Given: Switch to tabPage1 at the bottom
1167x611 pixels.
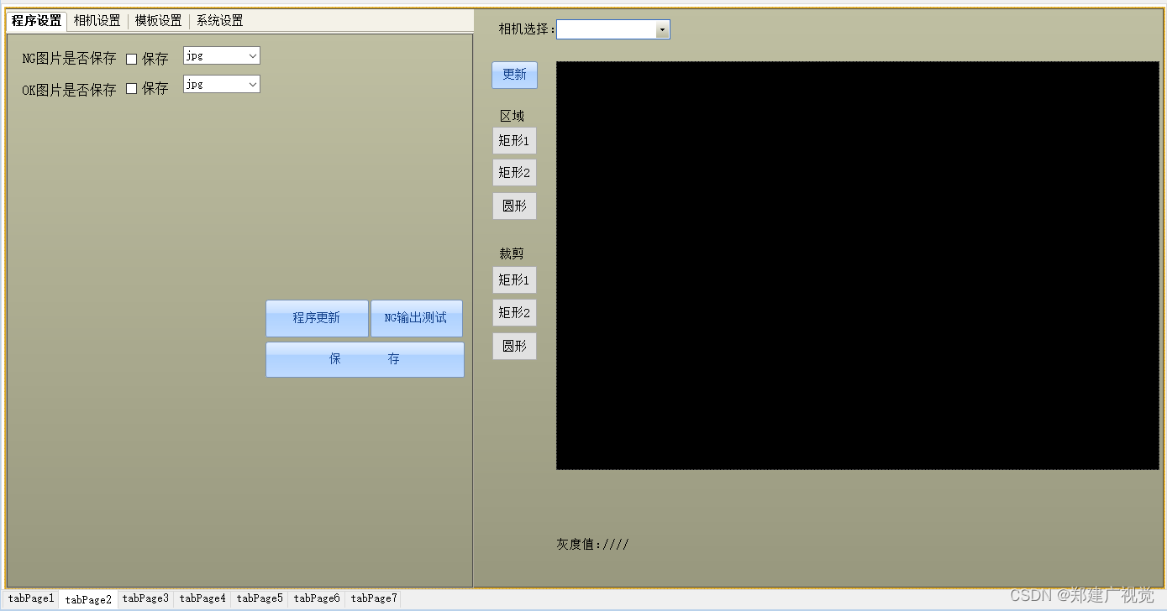Looking at the screenshot, I should tap(31, 598).
